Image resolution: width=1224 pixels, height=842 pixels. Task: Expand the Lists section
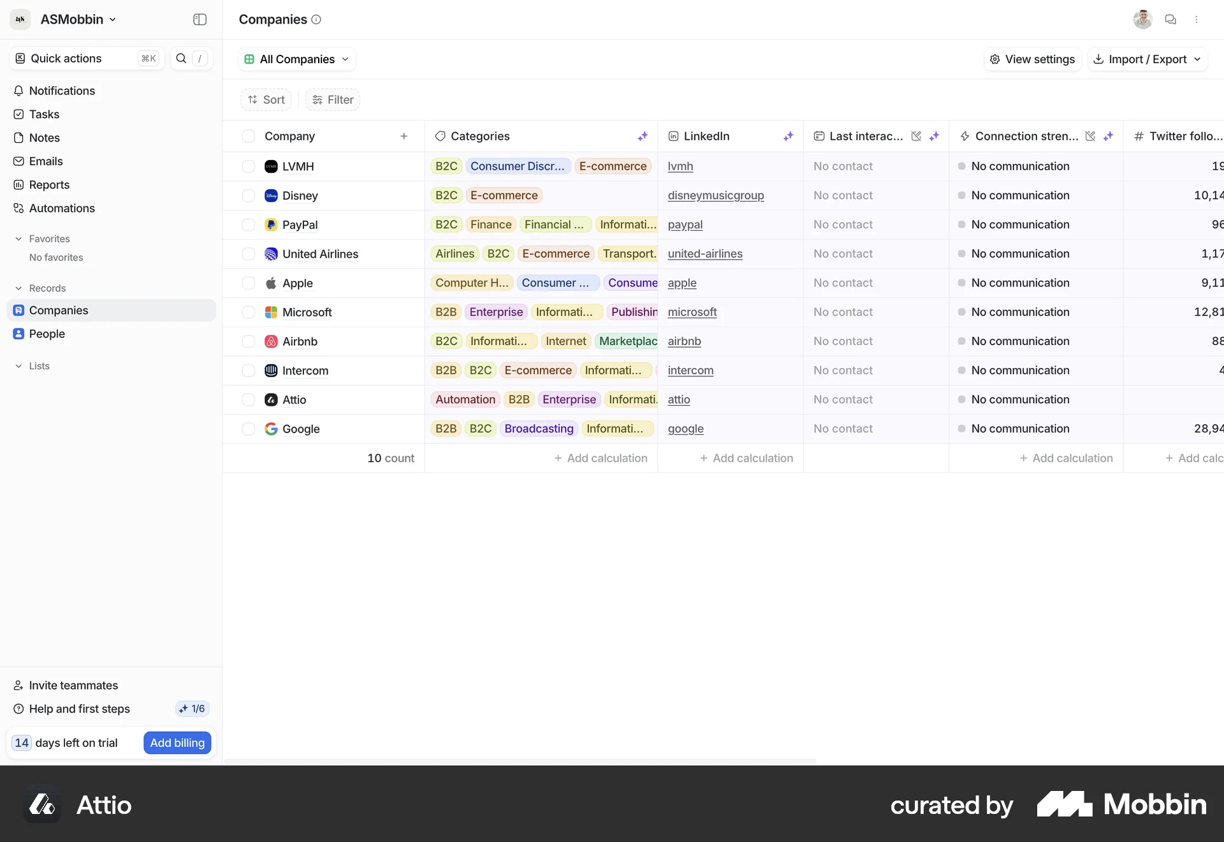coord(17,366)
